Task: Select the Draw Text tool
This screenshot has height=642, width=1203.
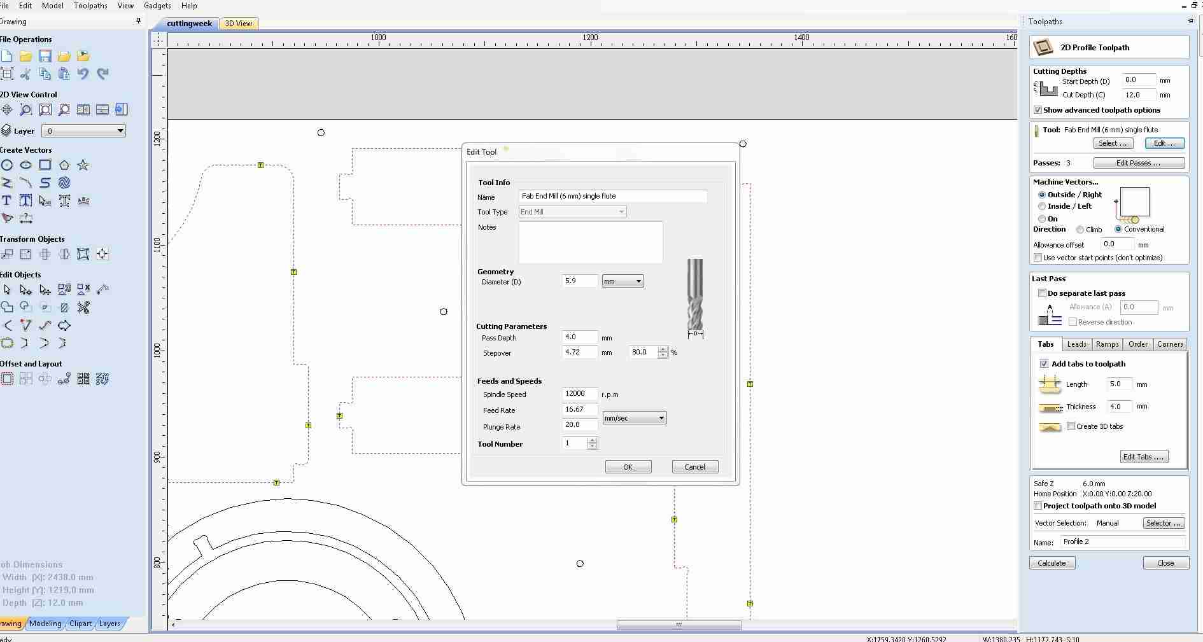Action: [x=6, y=200]
